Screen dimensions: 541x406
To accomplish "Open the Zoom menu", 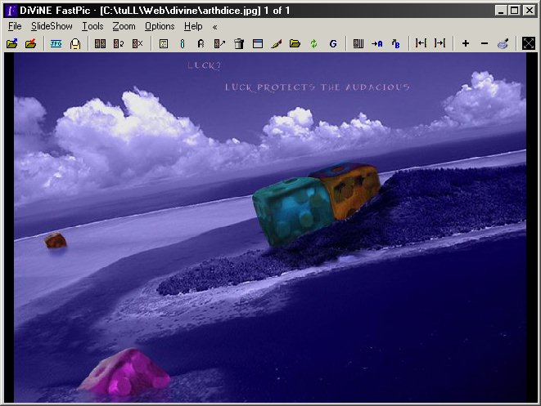I will coord(124,26).
